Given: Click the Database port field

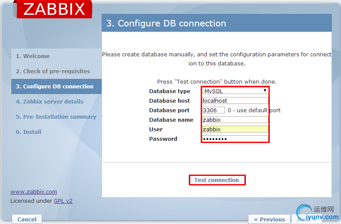Looking at the screenshot, I should coord(214,110).
